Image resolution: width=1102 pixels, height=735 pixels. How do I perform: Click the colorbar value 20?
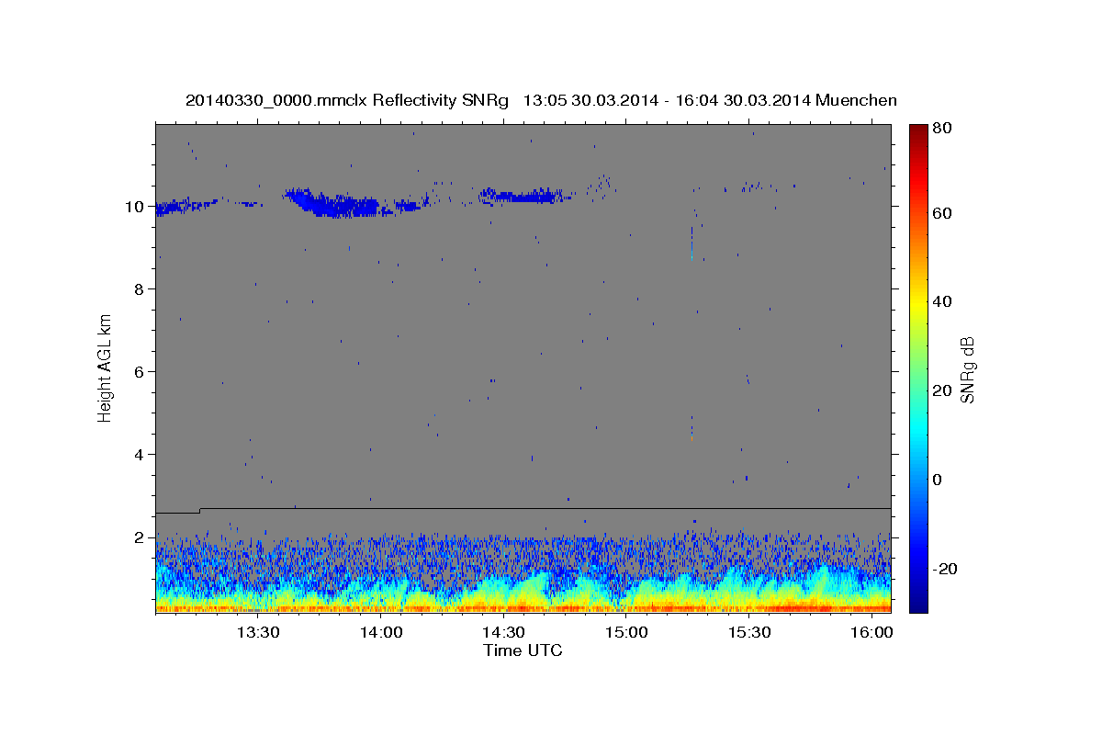point(944,390)
